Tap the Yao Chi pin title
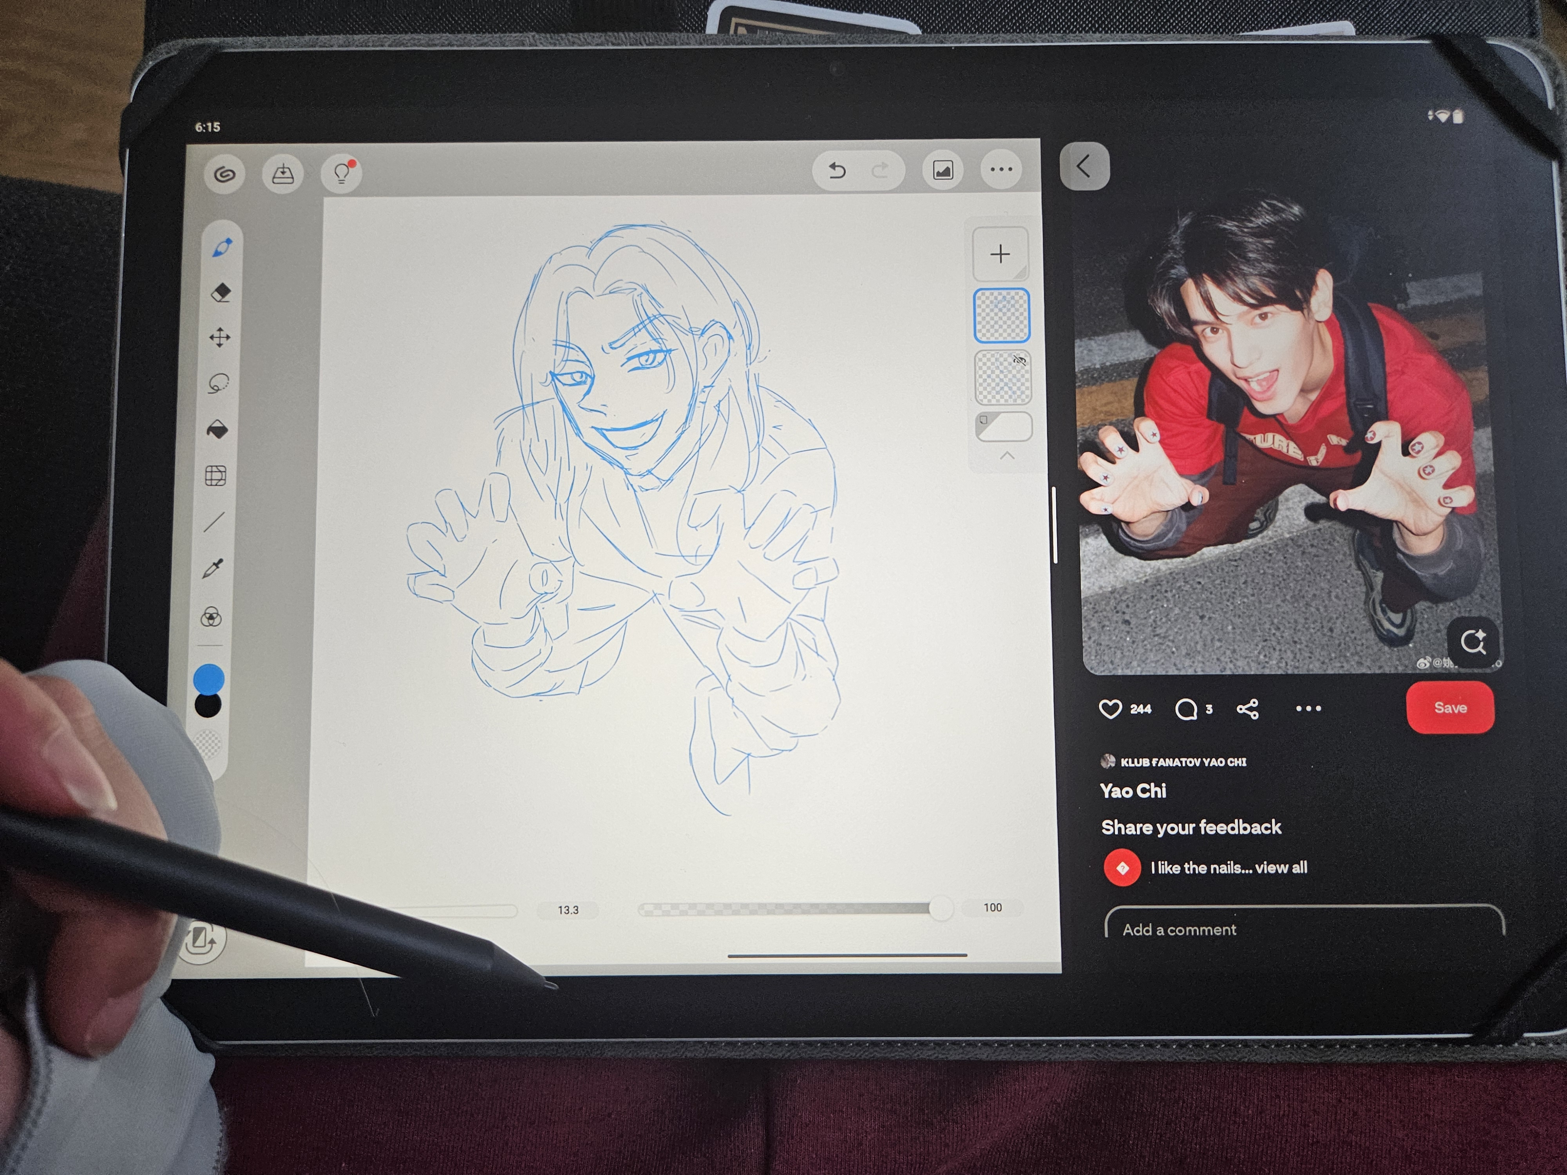This screenshot has width=1567, height=1175. (1133, 790)
